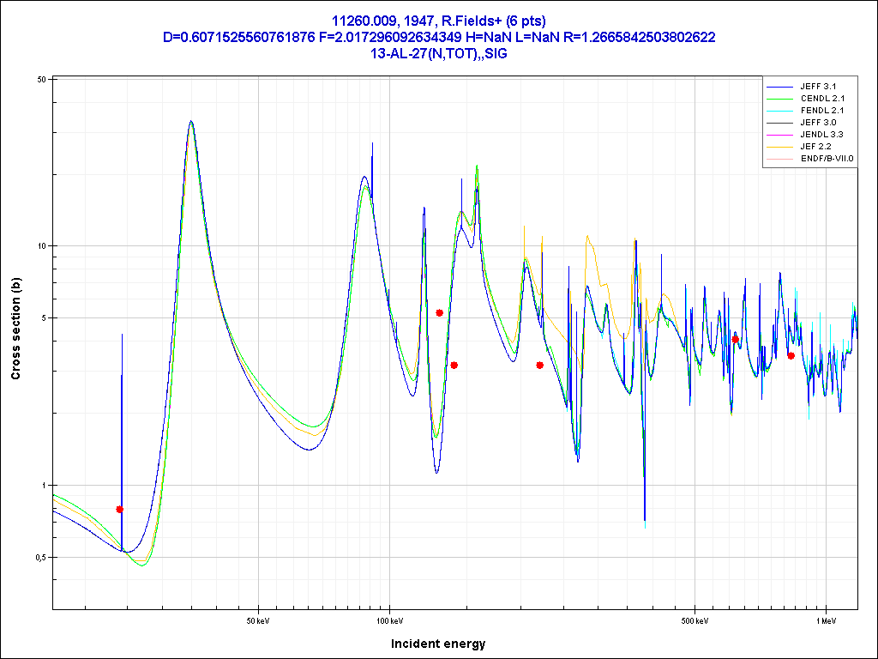Click the '1 MeV' x-axis tick label
This screenshot has width=878, height=659.
[x=826, y=620]
